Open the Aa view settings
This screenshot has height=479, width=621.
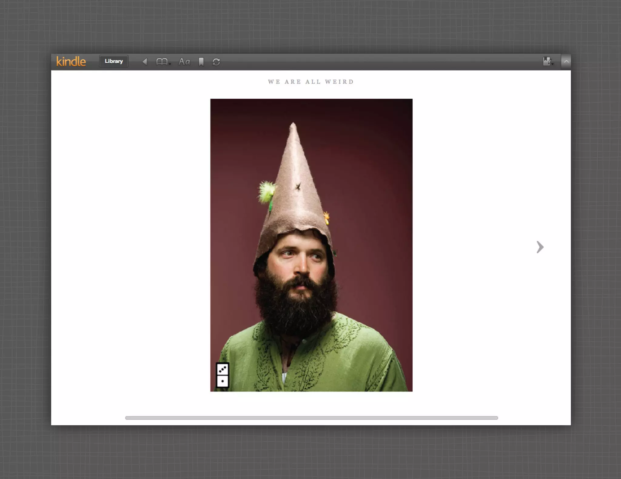[x=184, y=62]
